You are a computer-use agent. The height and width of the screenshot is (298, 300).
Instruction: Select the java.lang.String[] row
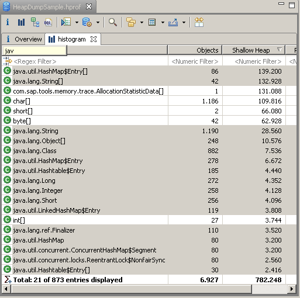click(x=149, y=81)
